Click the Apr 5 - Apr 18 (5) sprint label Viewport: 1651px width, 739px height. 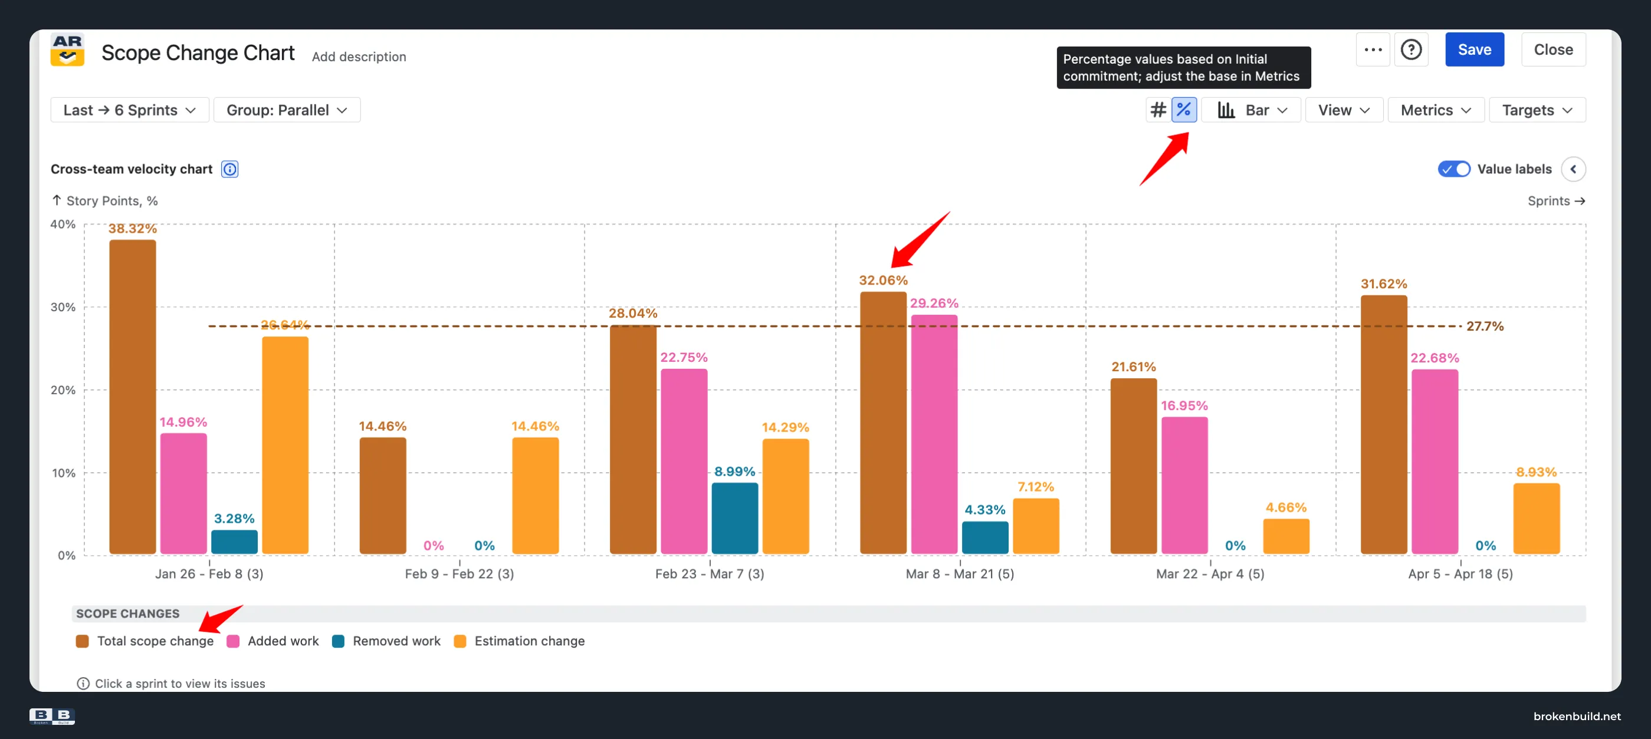(1460, 574)
